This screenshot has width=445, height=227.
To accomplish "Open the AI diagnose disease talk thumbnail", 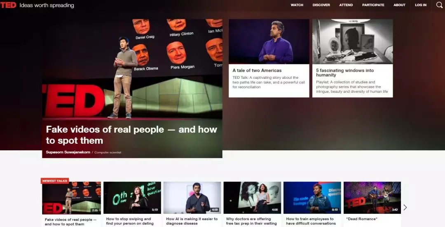I will pos(192,197).
